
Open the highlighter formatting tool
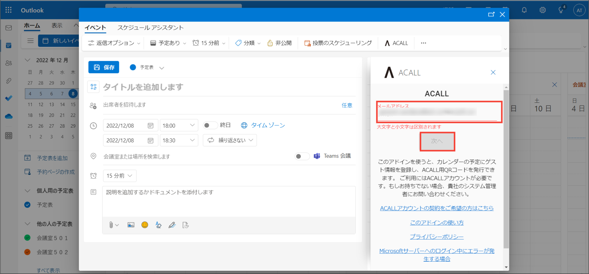click(158, 225)
